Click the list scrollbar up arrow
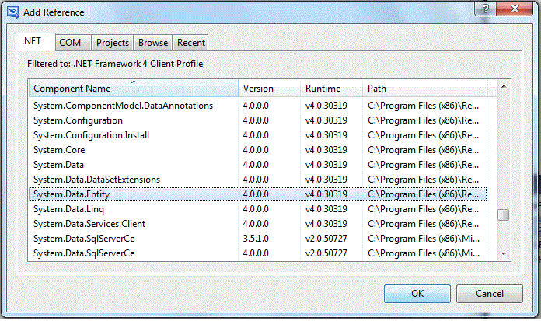541x321 pixels. (x=504, y=86)
